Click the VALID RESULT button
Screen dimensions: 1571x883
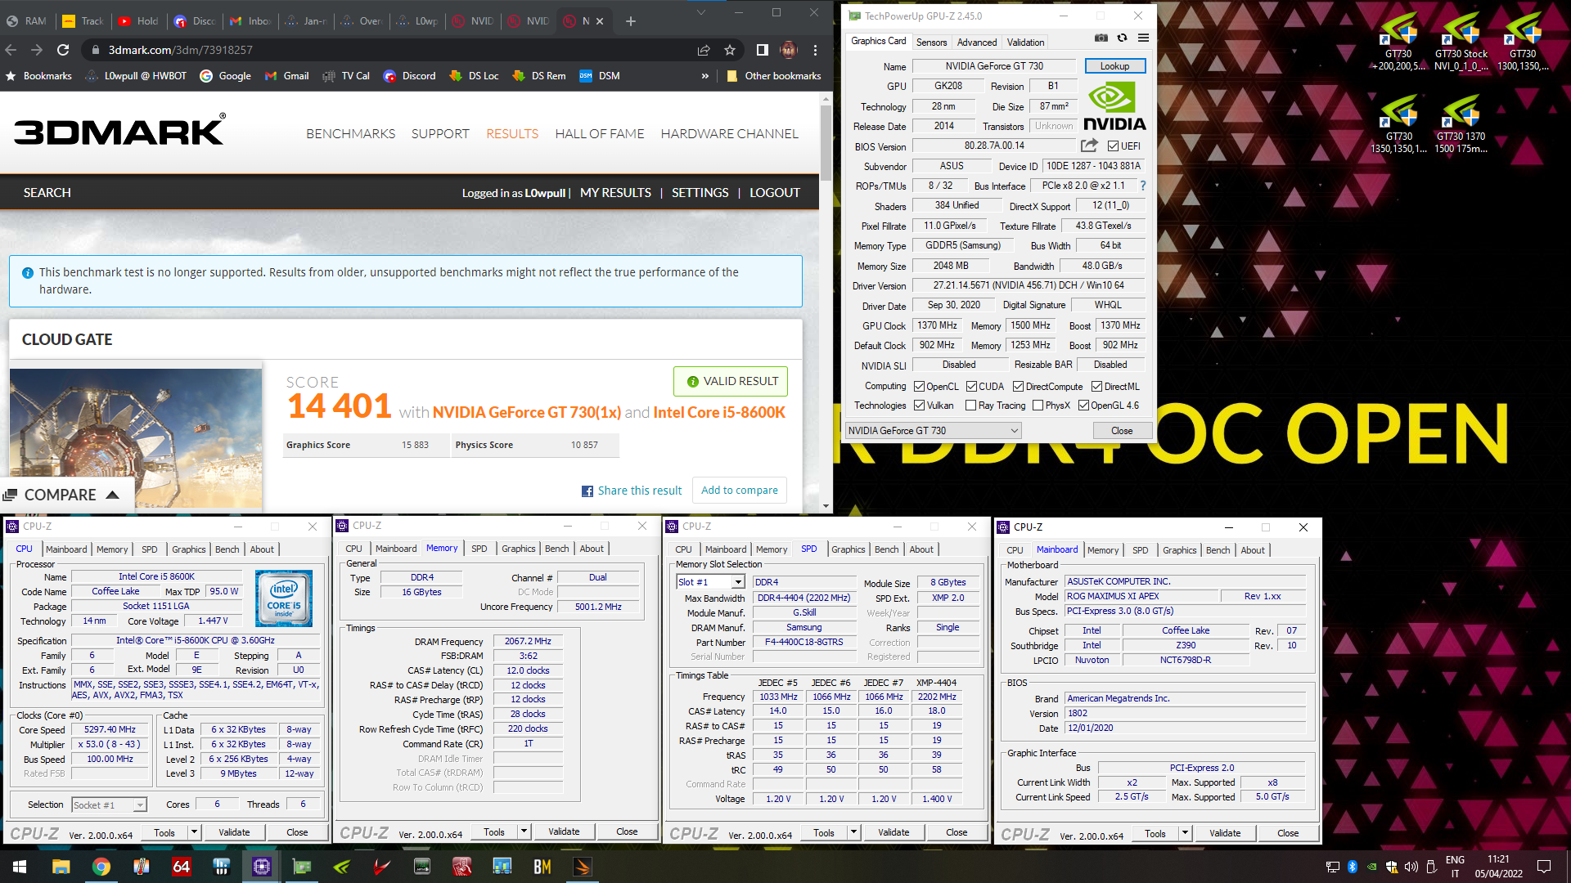coord(731,381)
